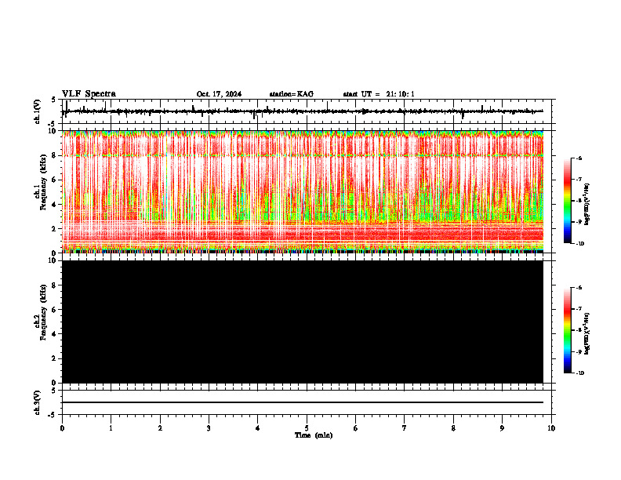Click the "-9" label on ch.2 colorbar

[579, 351]
